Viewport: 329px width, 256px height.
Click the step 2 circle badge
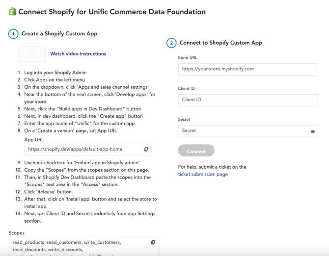pos(171,43)
